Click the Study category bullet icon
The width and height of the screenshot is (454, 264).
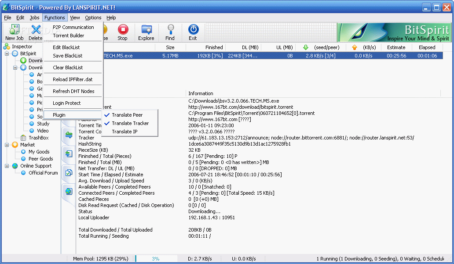tap(32, 124)
